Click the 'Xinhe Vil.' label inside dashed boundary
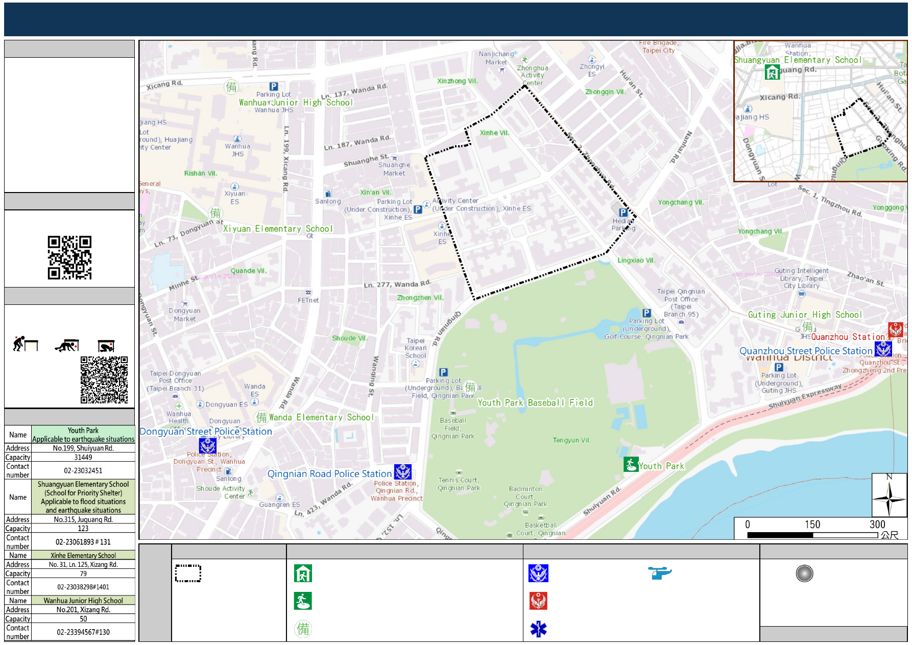912x645 pixels. coord(495,133)
